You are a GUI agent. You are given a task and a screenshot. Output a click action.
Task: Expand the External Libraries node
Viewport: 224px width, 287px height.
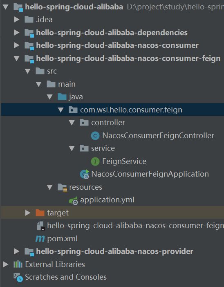[6, 264]
